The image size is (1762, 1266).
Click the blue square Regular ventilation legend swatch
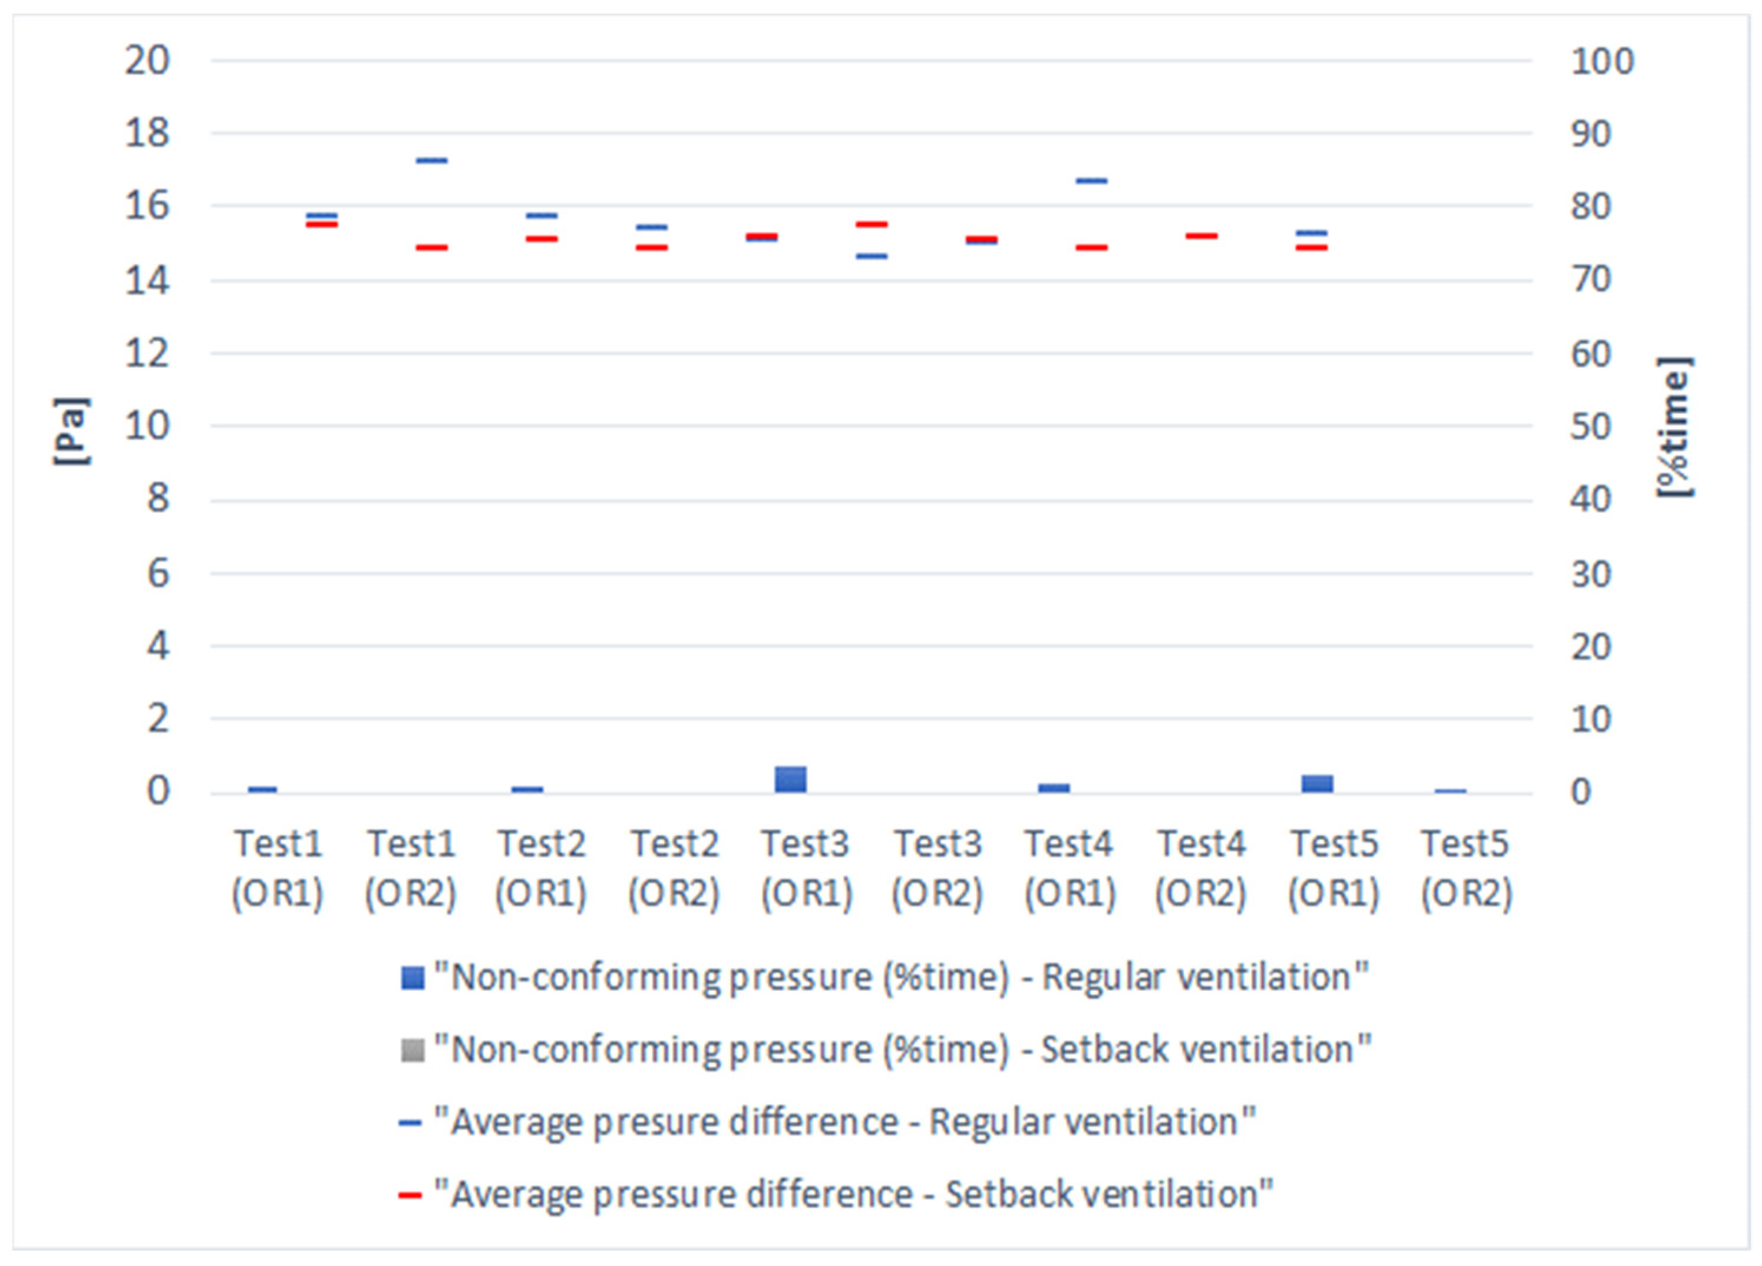413,978
